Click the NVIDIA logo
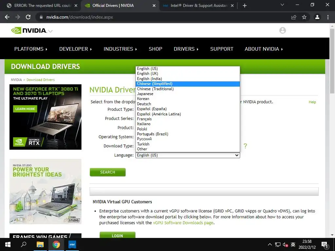This screenshot has width=335, height=251. 29,30
